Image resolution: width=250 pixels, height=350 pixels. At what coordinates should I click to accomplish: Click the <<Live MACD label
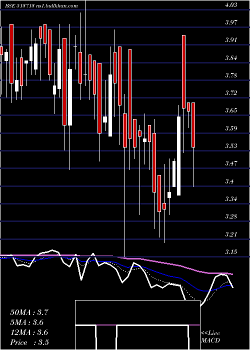click(210, 337)
